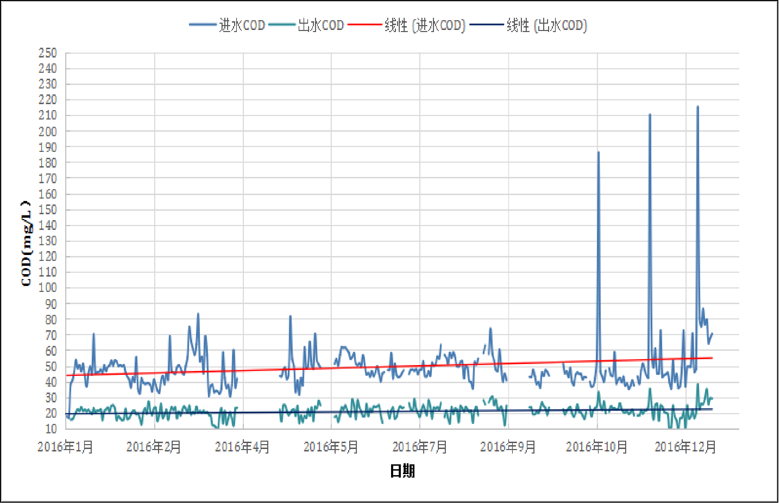
Task: Click the tallest December inlet COD spike
Action: pos(698,107)
